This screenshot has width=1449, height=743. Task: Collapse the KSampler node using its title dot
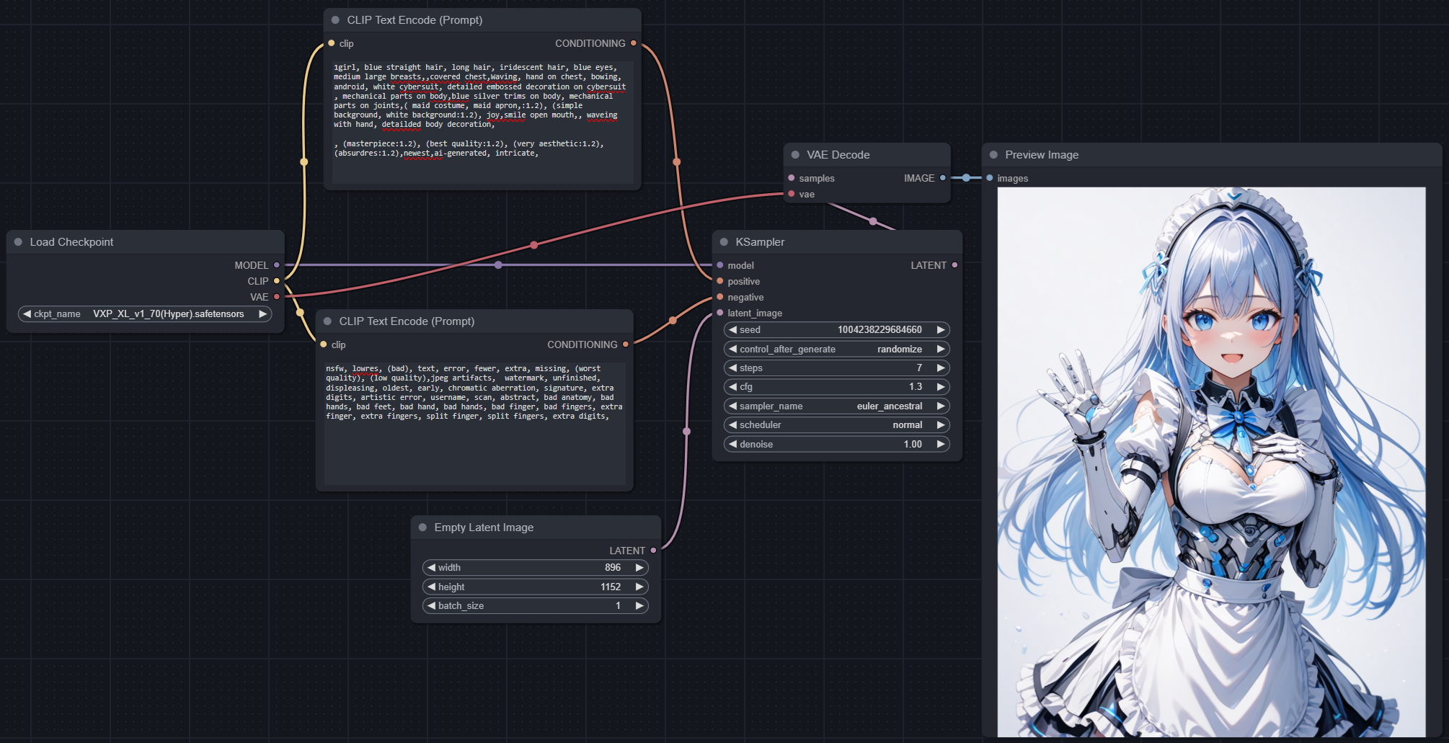click(x=724, y=242)
